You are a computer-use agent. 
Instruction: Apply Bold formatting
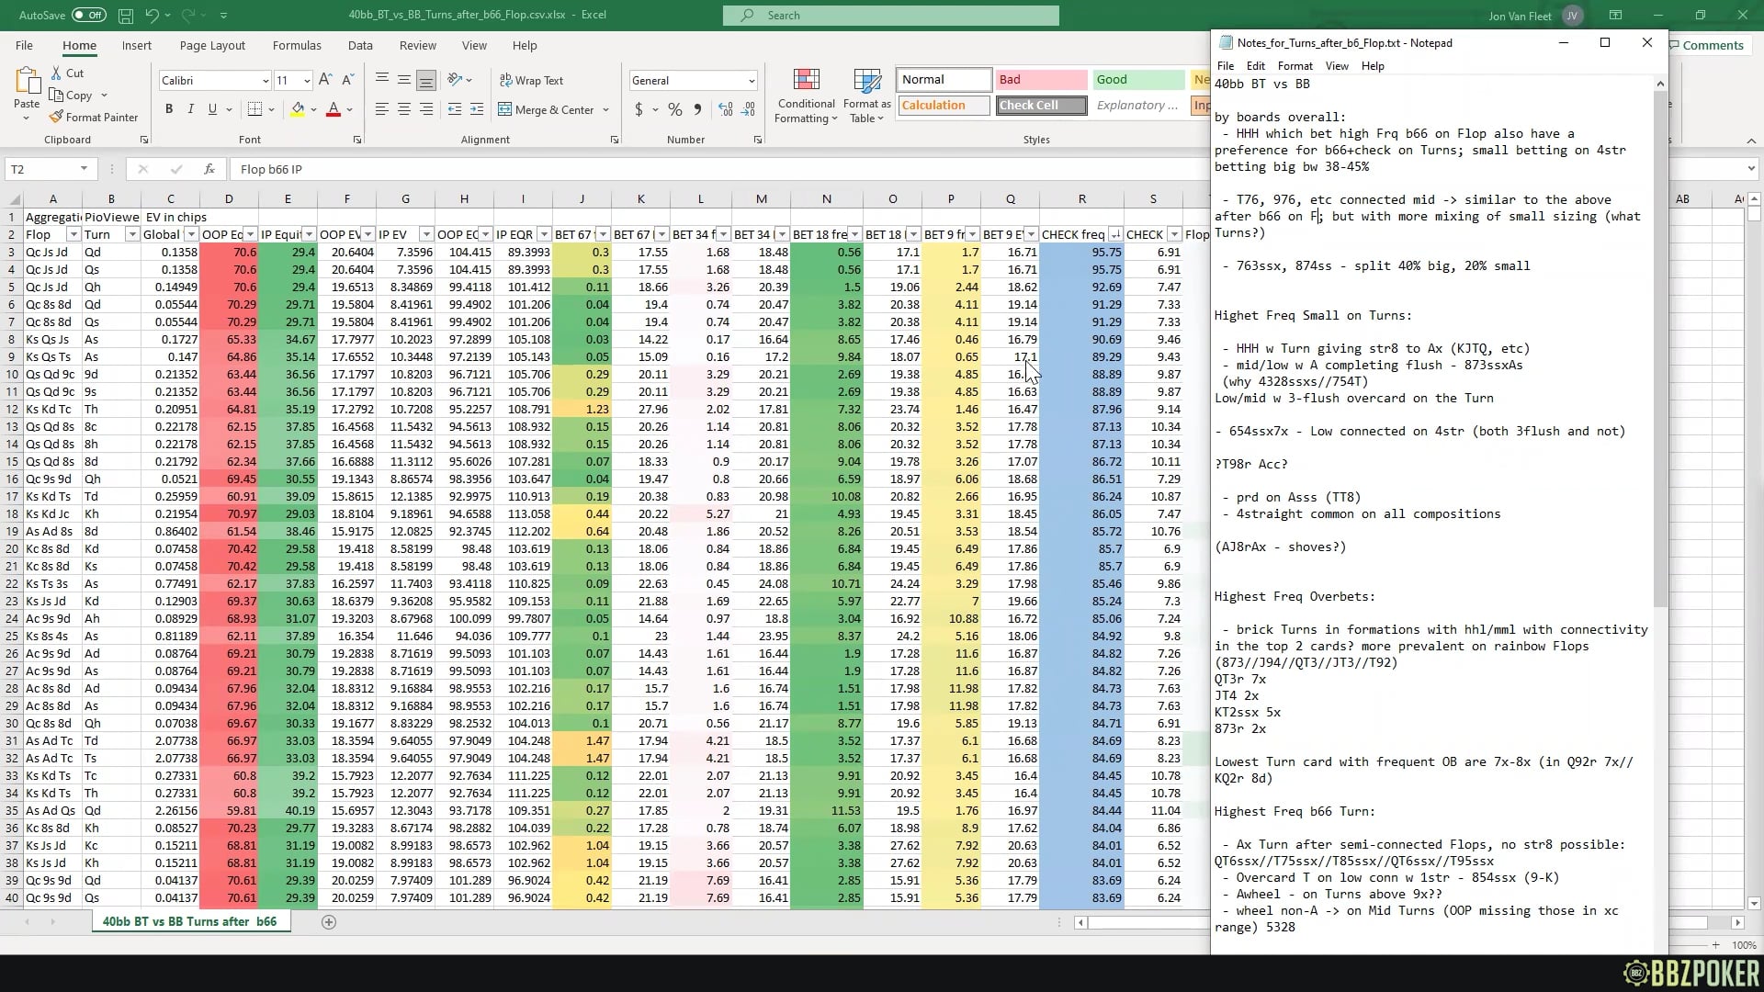(x=169, y=109)
